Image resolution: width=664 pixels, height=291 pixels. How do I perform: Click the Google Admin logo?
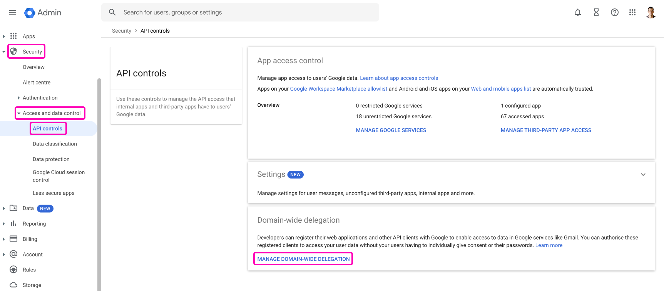(x=43, y=13)
